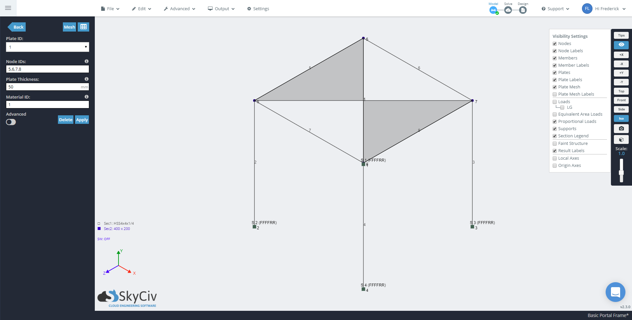Open the hamburger menu
Screen dimensions: 632x320
pos(8,8)
